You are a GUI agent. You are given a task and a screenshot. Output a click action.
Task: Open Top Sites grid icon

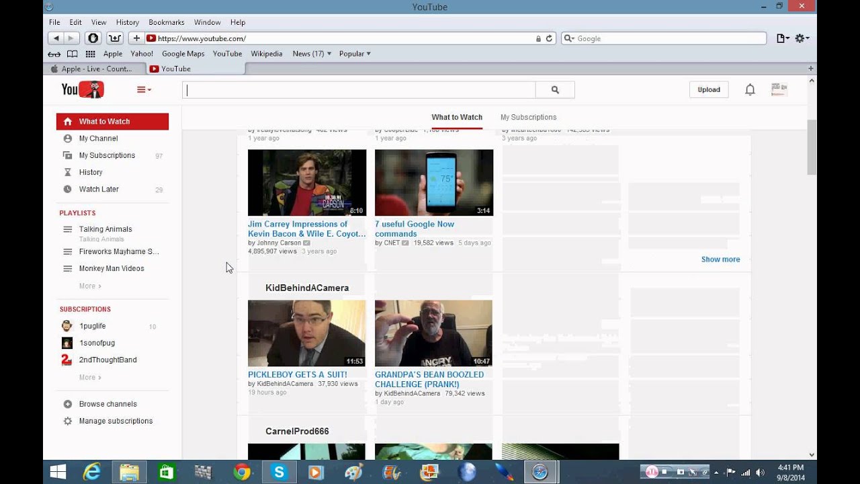click(90, 54)
